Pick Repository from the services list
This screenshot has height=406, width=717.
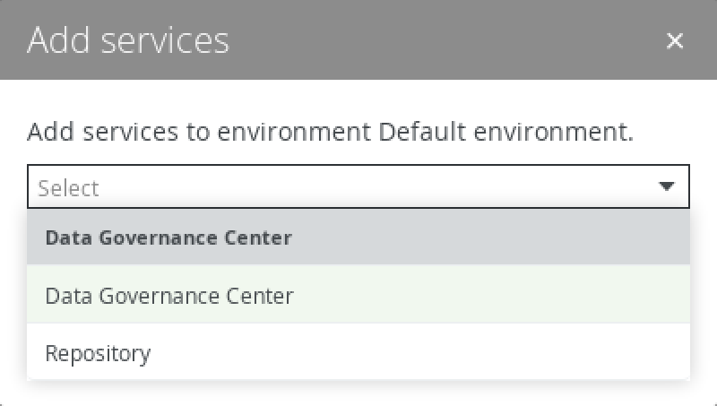(98, 353)
